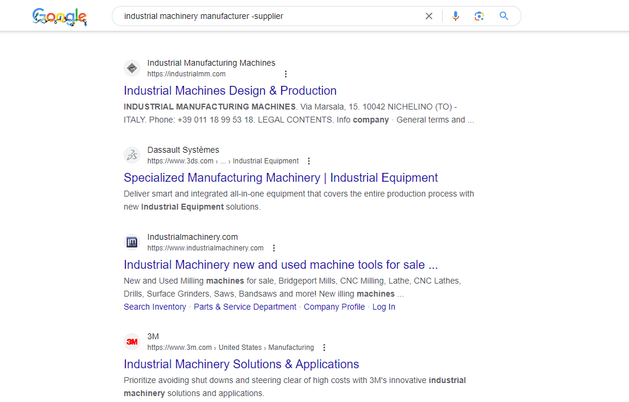Open the Search Inventory sitelink

[x=154, y=307]
